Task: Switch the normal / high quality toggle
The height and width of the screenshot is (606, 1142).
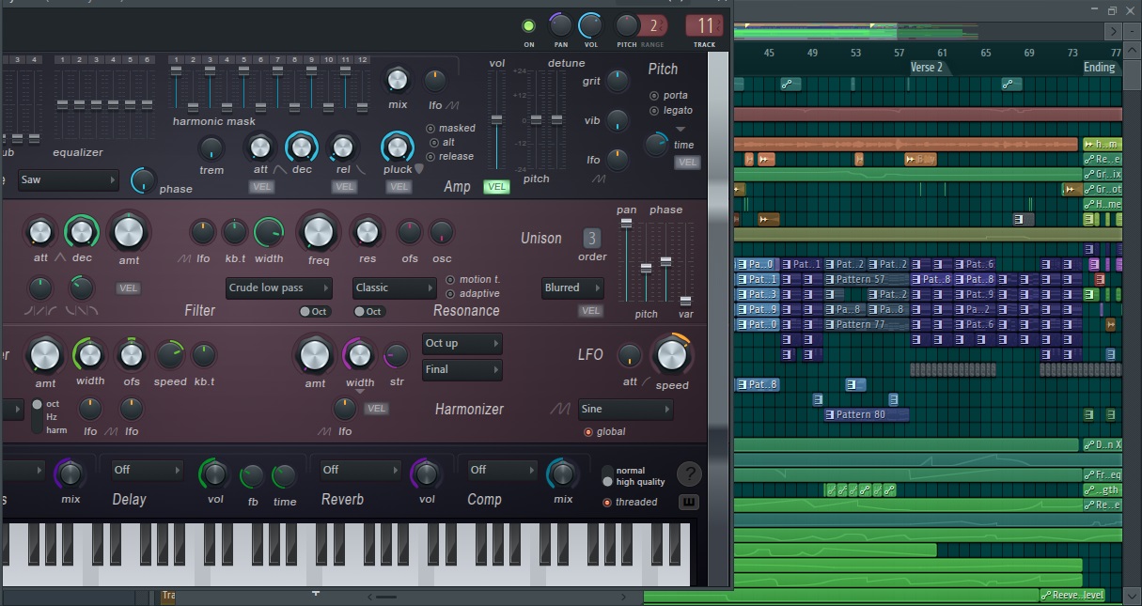Action: (607, 476)
